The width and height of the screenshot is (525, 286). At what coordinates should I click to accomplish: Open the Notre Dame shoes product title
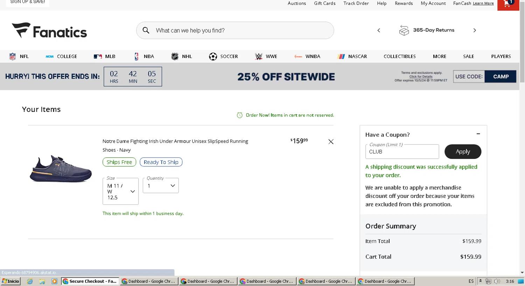click(175, 145)
